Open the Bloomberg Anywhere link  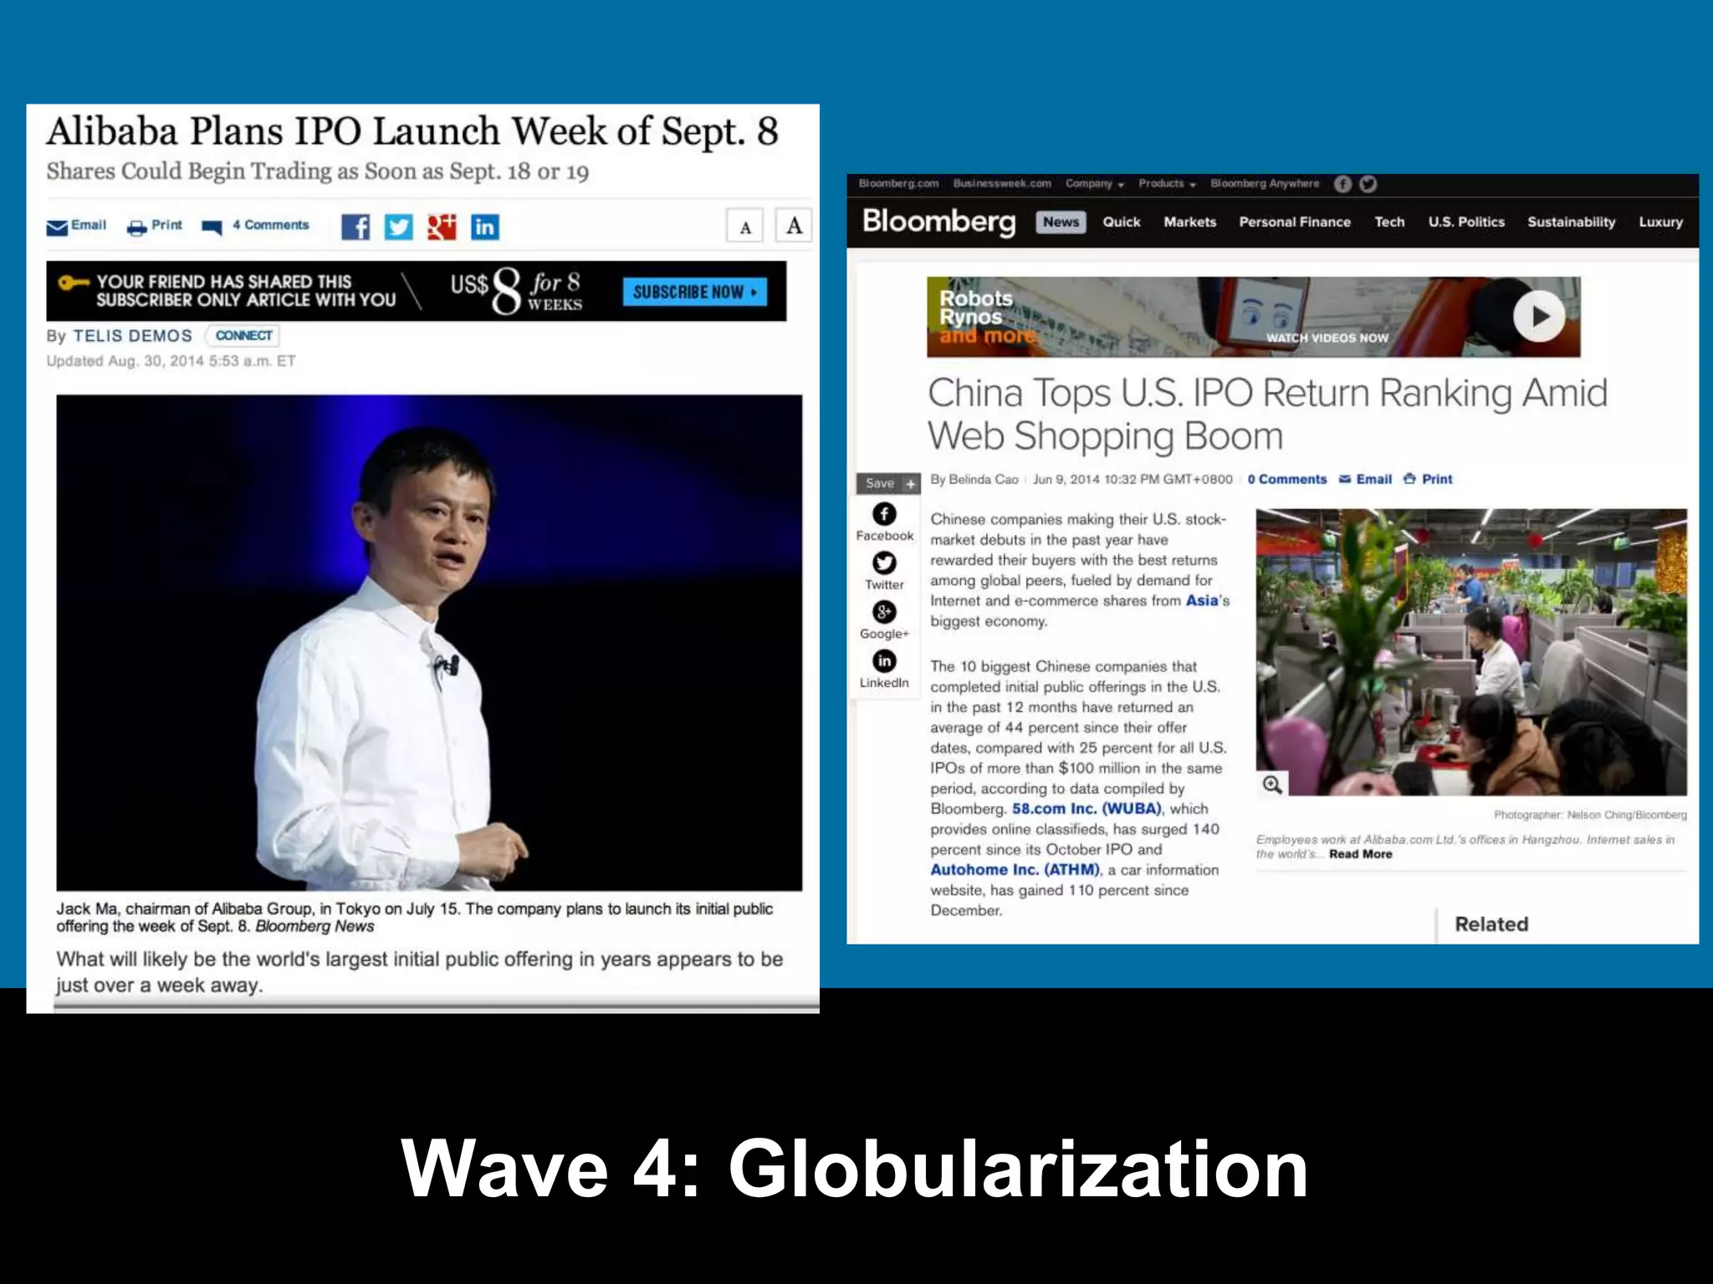point(1265,184)
